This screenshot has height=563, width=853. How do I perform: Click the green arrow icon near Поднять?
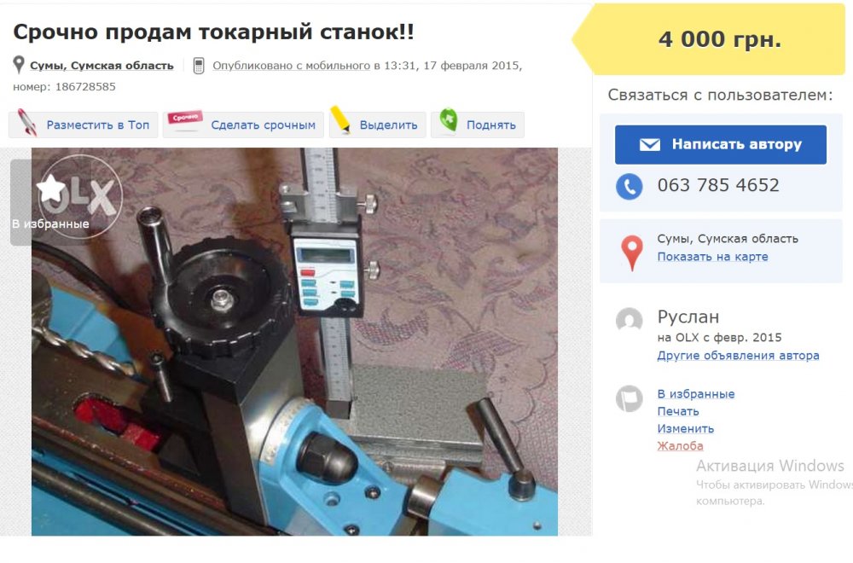point(449,119)
